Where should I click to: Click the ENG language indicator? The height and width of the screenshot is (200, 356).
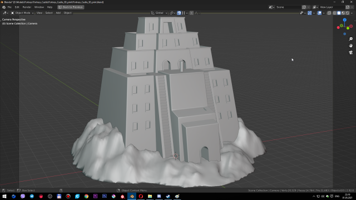tap(337, 196)
